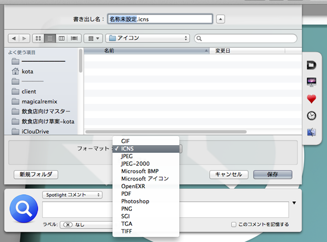Switch to column view mode

coord(62,38)
